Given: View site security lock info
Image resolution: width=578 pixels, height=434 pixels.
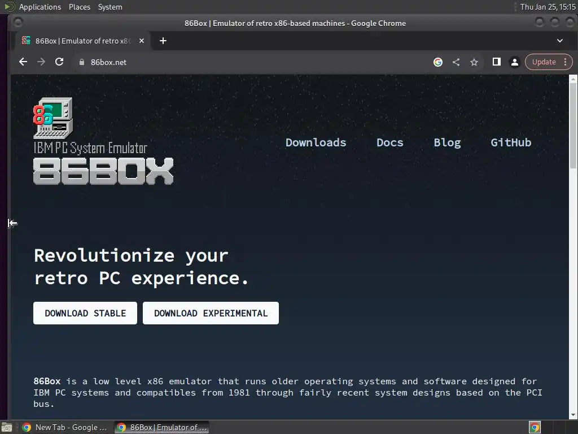Looking at the screenshot, I should [x=82, y=62].
